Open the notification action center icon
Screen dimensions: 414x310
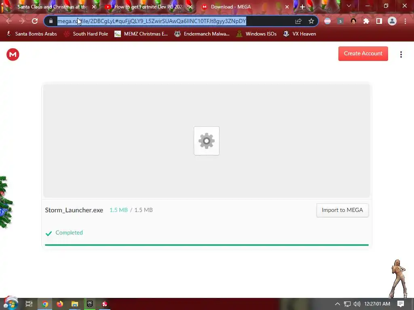click(x=401, y=304)
